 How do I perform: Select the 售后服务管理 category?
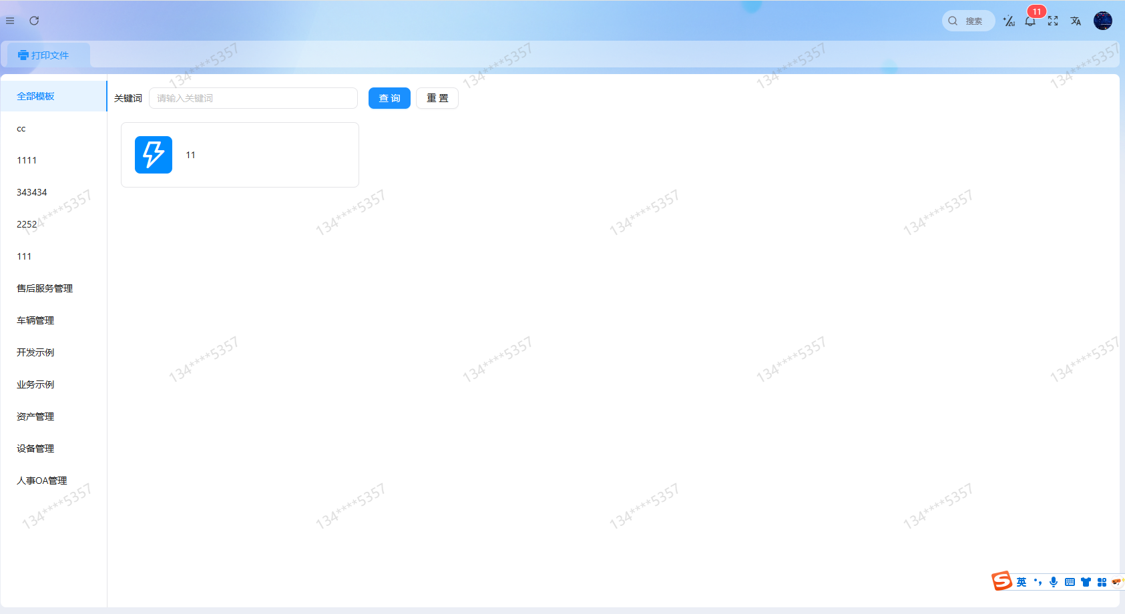(x=53, y=288)
